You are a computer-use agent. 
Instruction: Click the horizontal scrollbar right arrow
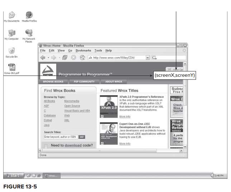click(181, 151)
